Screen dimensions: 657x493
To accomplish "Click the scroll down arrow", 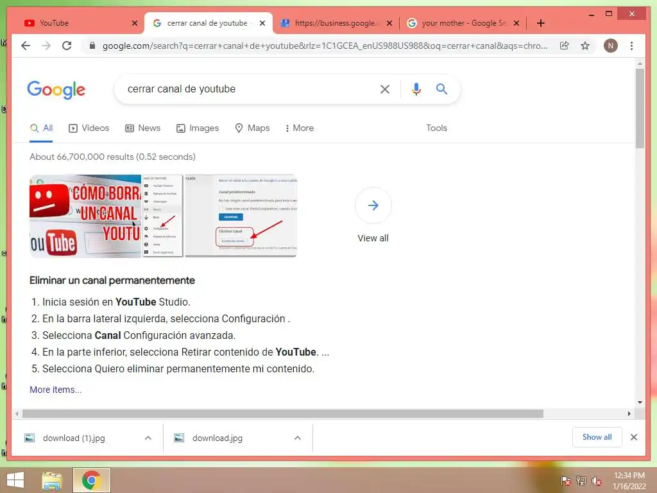I will tap(640, 402).
